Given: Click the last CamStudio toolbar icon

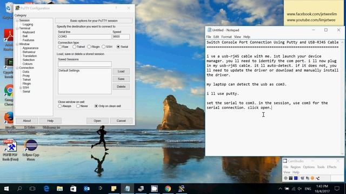Looking at the screenshot, I should (317, 178).
